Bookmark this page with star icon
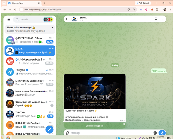 (134, 10)
